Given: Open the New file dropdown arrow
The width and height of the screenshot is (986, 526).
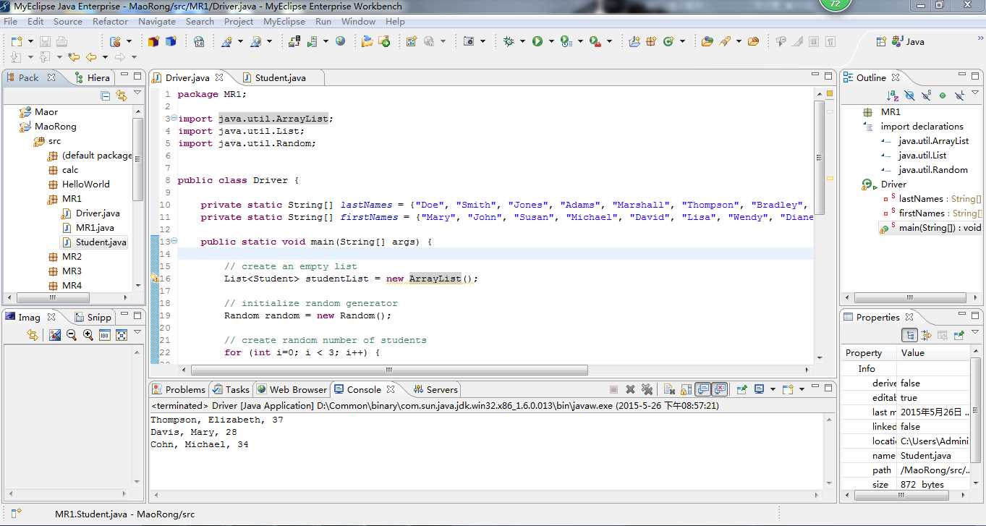Looking at the screenshot, I should pos(30,41).
